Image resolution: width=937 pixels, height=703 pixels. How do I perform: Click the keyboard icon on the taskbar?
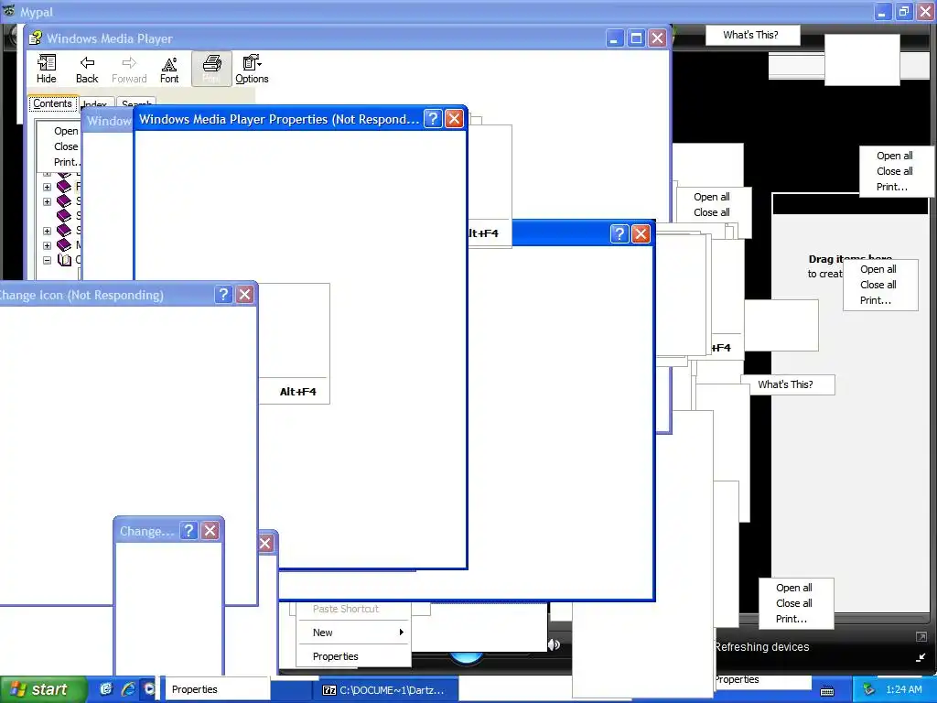pos(827,690)
